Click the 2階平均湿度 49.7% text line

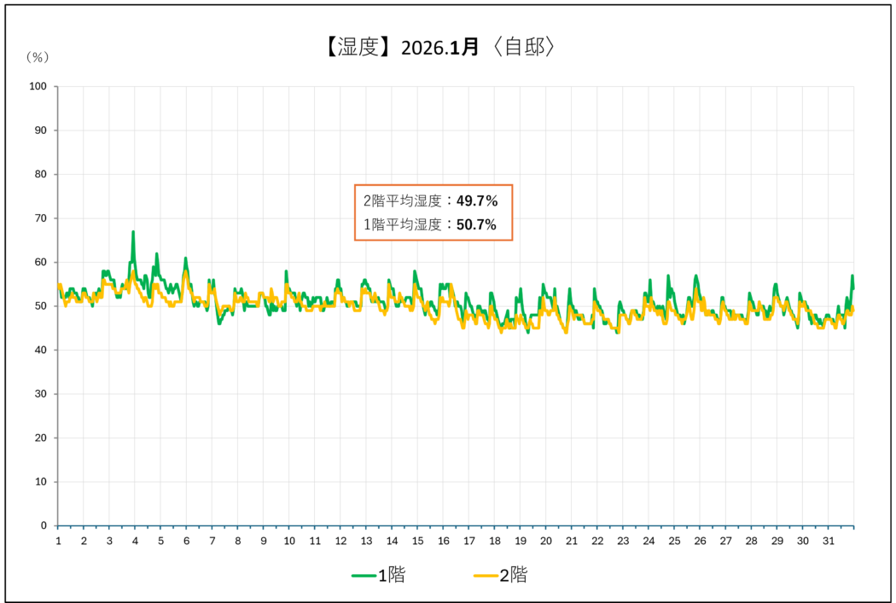click(x=430, y=201)
